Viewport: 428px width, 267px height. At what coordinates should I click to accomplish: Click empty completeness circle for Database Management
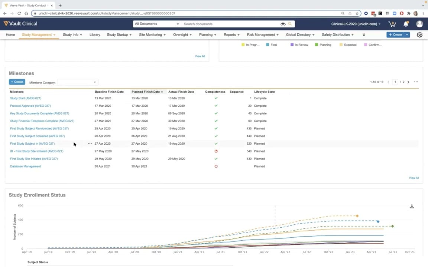pos(216,167)
